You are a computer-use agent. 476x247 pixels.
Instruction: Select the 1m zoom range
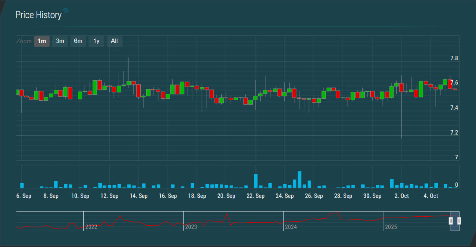click(42, 41)
